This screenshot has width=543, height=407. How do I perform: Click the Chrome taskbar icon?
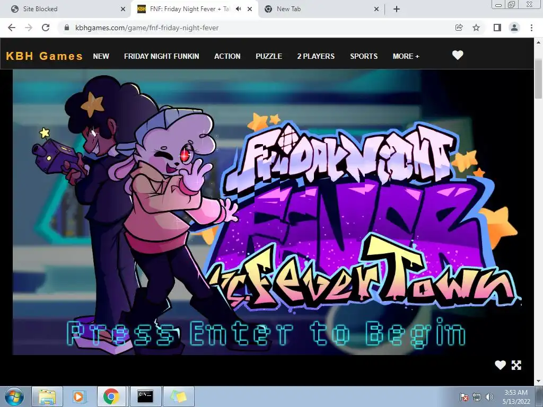click(111, 396)
